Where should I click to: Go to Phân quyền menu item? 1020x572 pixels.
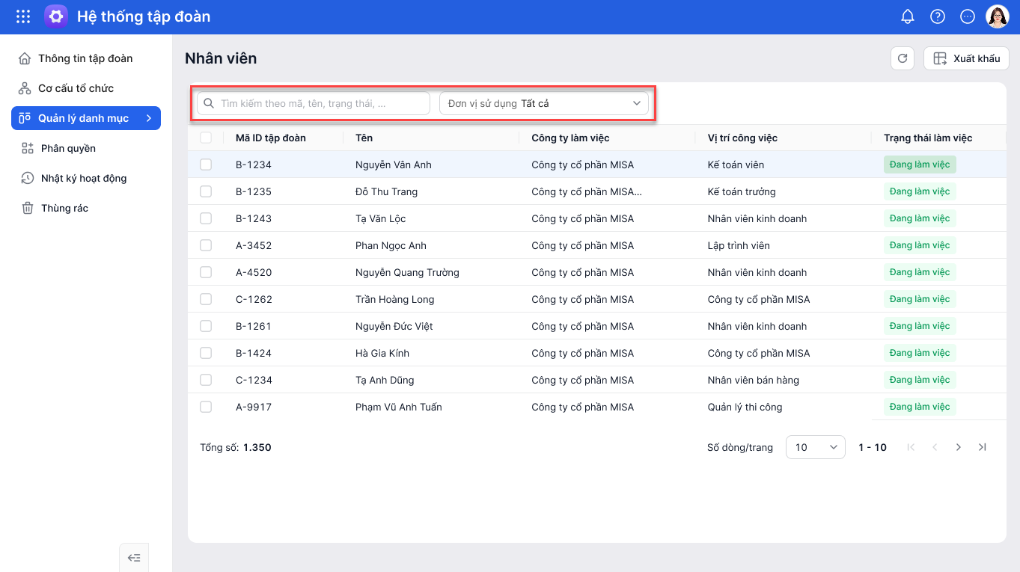coord(68,148)
